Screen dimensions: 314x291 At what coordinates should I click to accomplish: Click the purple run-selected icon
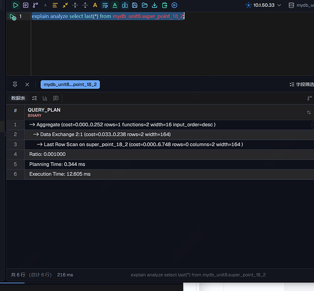pyautogui.click(x=26, y=5)
